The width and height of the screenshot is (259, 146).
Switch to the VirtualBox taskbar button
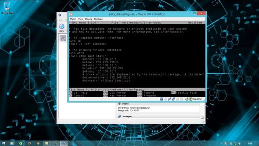(x=64, y=143)
